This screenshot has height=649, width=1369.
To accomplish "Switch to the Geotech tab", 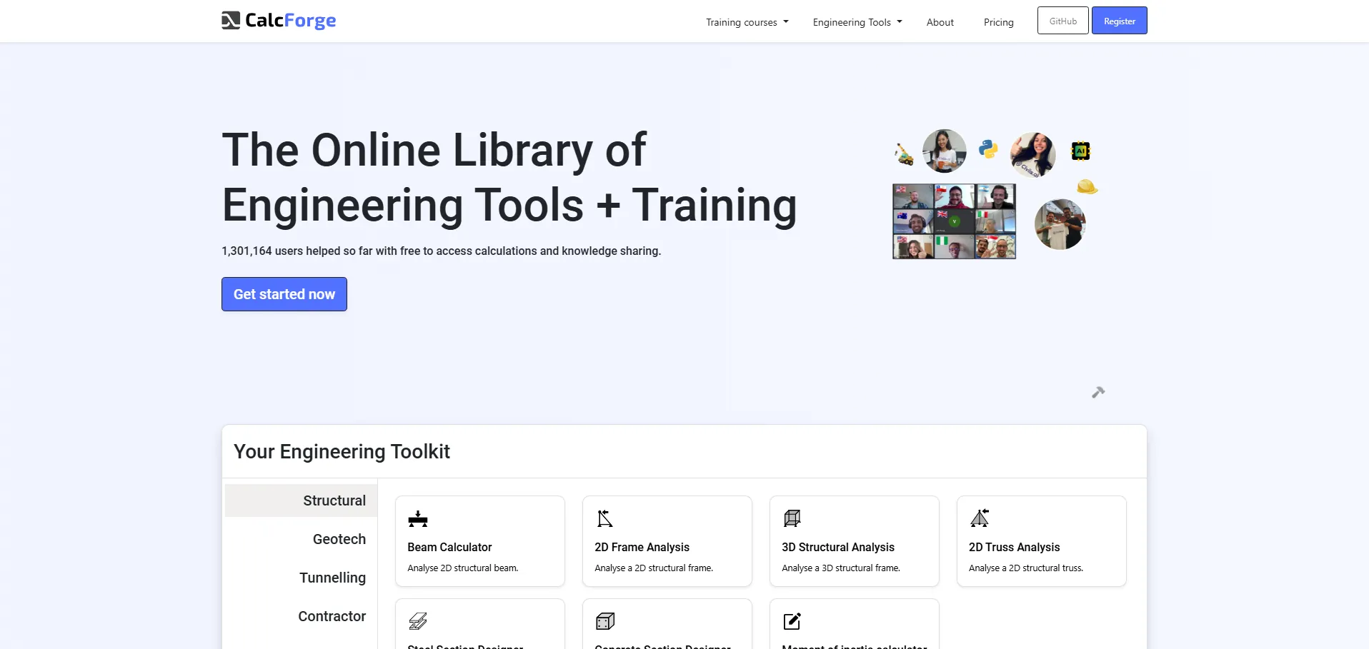I will pos(339,539).
